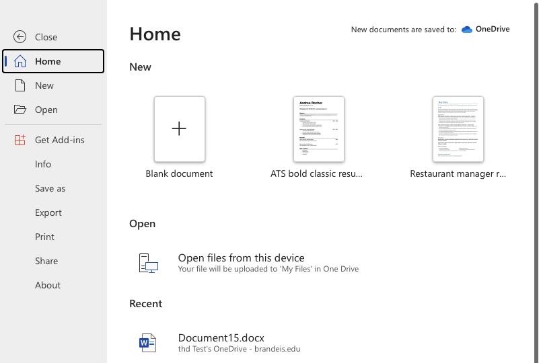This screenshot has height=363, width=541.
Task: Click the Blank document label
Action: click(179, 173)
